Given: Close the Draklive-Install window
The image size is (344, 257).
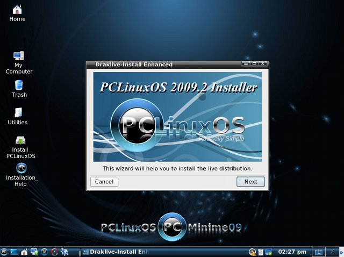Looking at the screenshot, I should tap(263, 63).
